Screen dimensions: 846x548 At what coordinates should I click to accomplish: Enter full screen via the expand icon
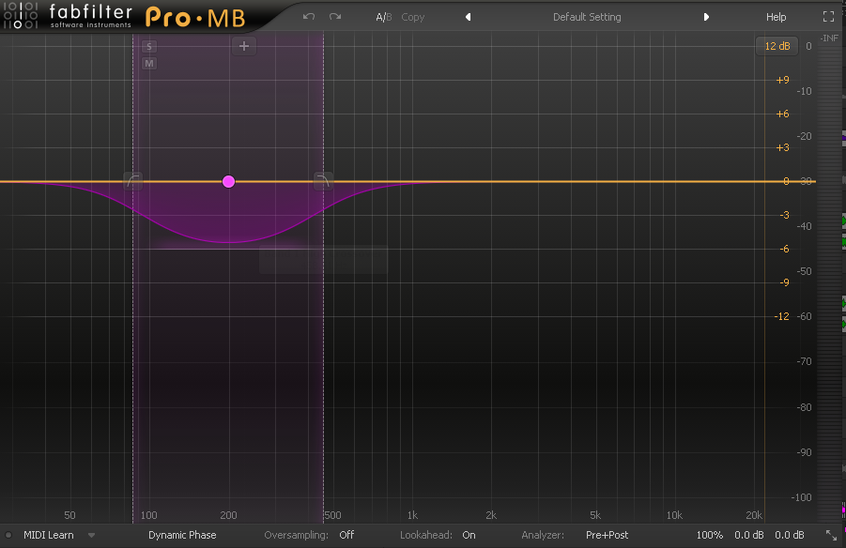pos(828,15)
